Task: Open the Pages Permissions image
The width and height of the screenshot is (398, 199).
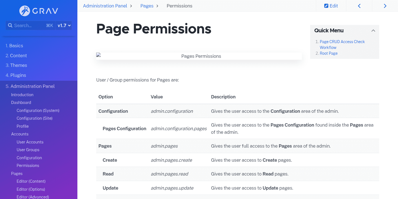Action: coord(199,56)
